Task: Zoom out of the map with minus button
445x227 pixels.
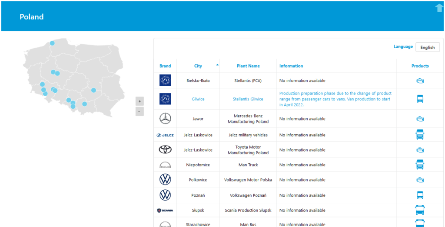Action: pyautogui.click(x=139, y=111)
